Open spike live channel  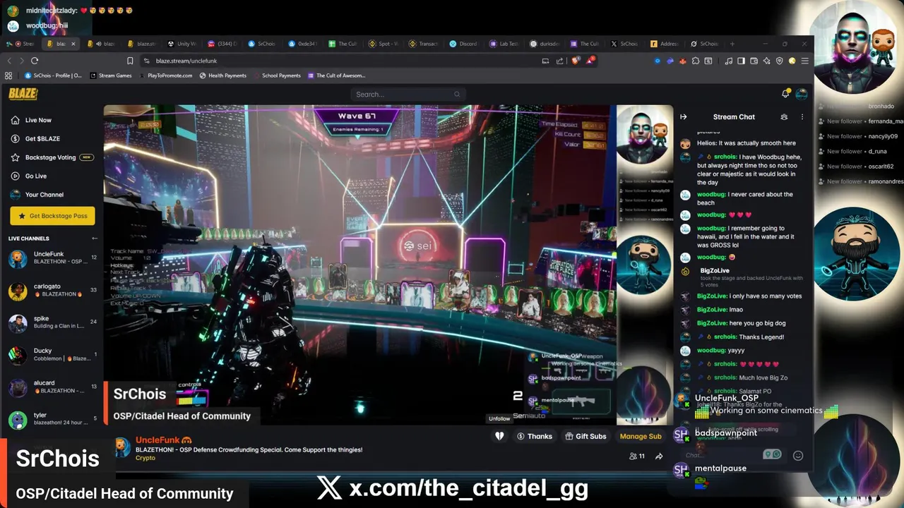coord(52,322)
